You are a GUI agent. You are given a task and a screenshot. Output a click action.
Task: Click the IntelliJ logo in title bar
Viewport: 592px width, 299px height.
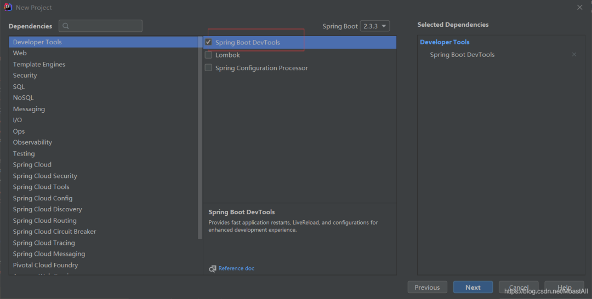8,7
